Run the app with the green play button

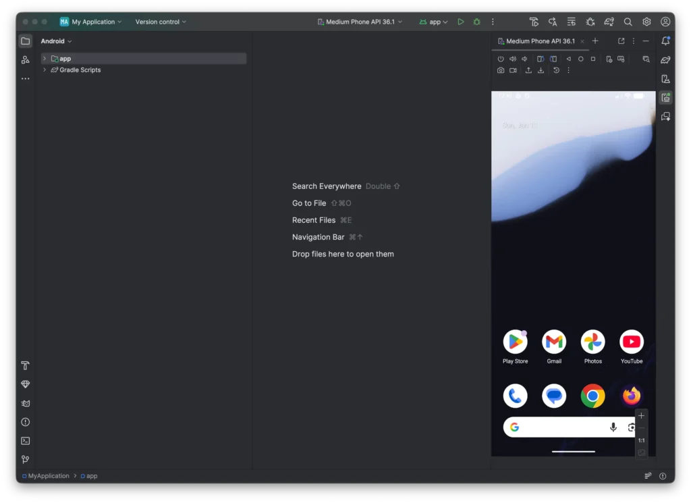[461, 21]
